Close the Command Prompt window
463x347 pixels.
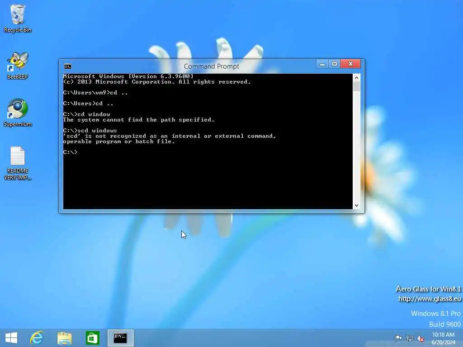pyautogui.click(x=350, y=64)
